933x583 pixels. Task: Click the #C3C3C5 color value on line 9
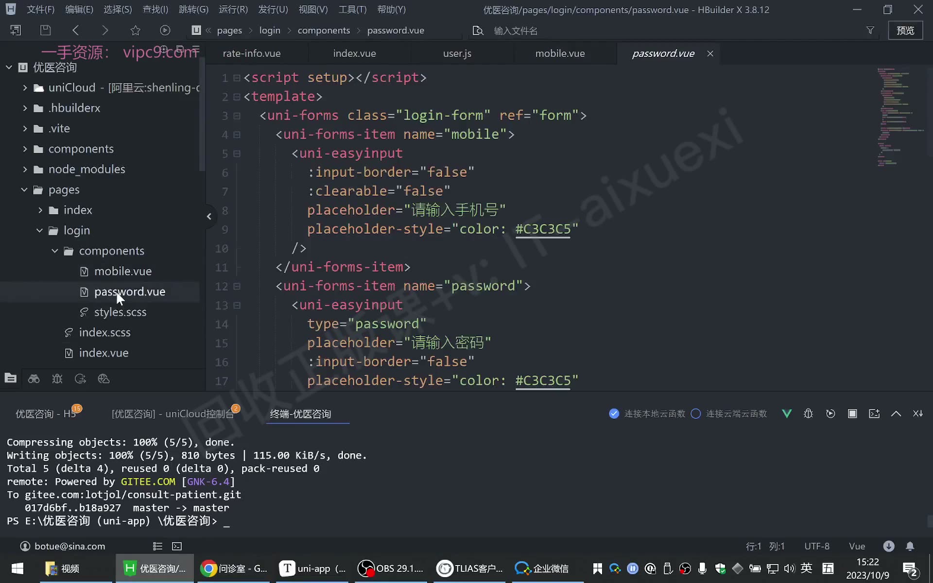[543, 229]
